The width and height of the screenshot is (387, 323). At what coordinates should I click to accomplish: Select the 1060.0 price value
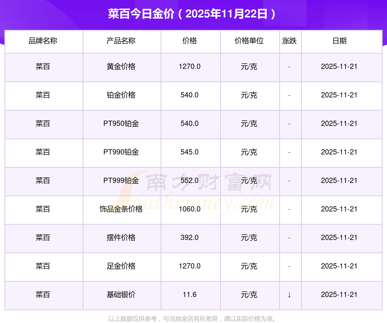(190, 209)
